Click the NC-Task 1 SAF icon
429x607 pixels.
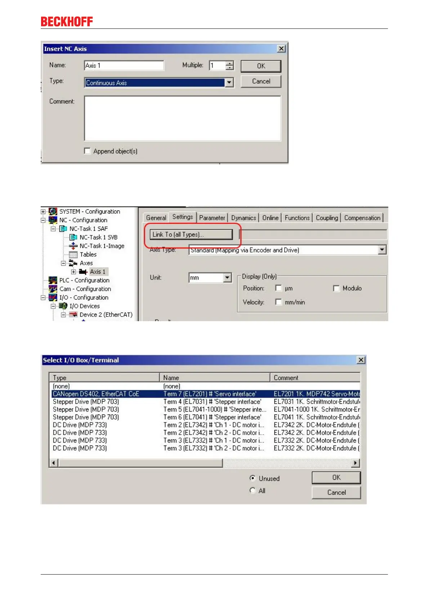tap(63, 229)
